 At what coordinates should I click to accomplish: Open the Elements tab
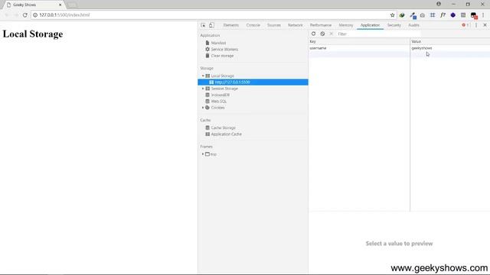point(231,25)
